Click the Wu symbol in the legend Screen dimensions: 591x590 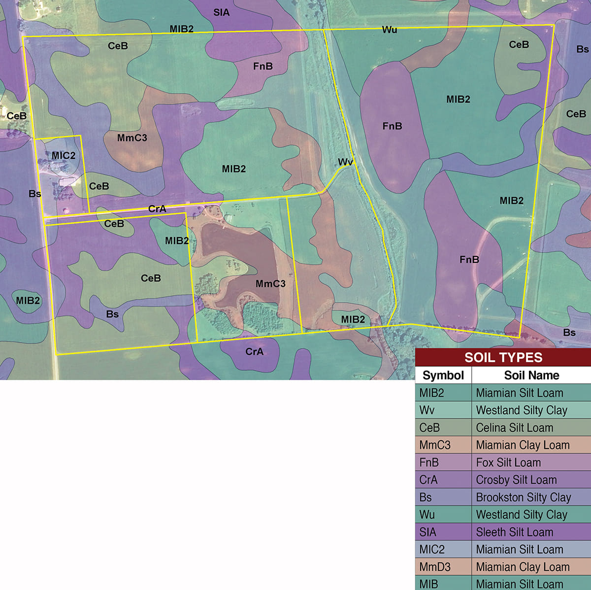(427, 515)
